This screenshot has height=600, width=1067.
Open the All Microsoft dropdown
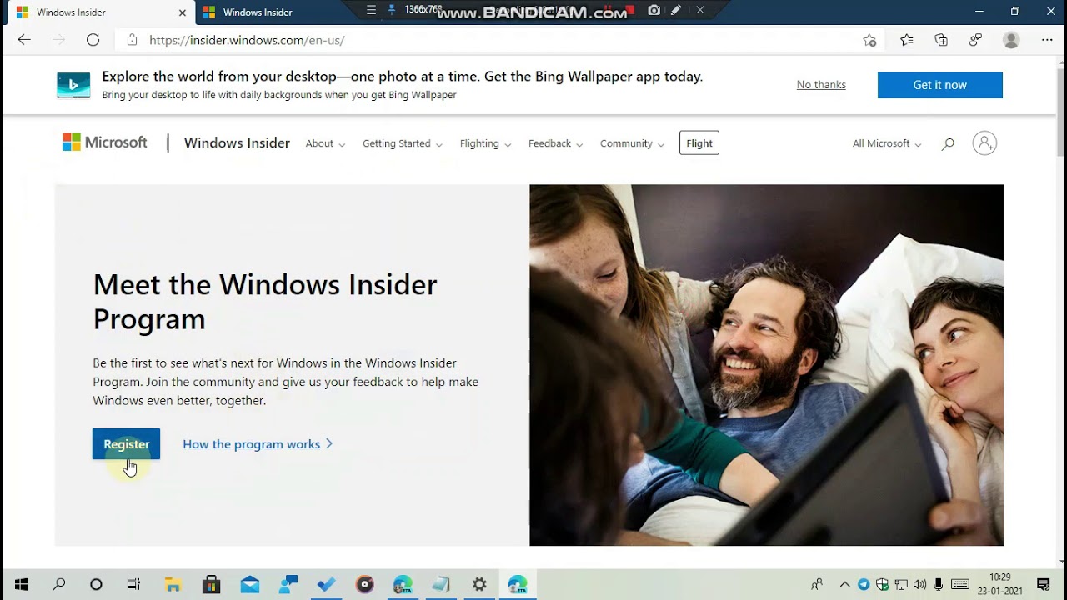887,143
